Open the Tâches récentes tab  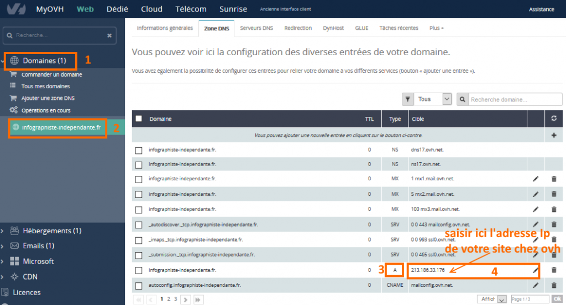click(x=399, y=28)
